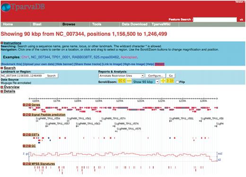This screenshot has width=246, height=177.
Task: Open the Tools menu item
Action: pyautogui.click(x=97, y=24)
